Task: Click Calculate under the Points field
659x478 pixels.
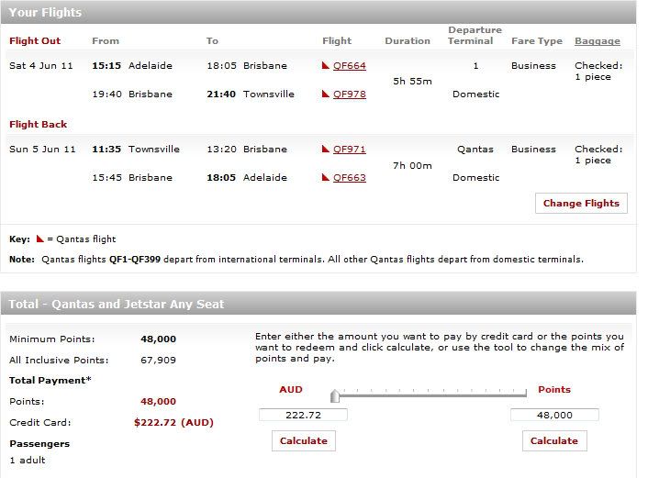Action: point(554,440)
